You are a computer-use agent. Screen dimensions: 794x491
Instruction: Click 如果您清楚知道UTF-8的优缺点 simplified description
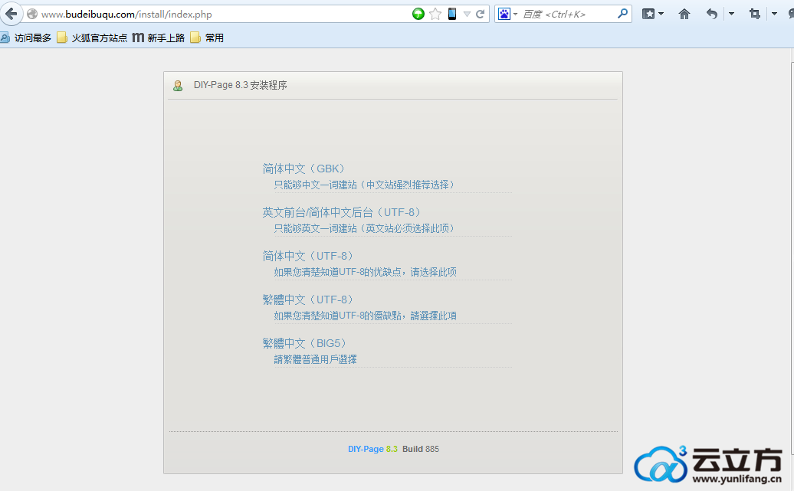(x=365, y=273)
